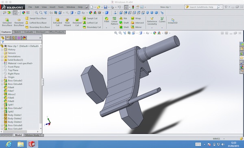244x148 pixels.
Task: Open the Window menu
Action: pyautogui.click(x=71, y=7)
